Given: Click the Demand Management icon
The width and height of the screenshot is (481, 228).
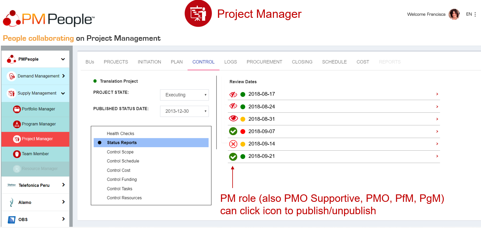Looking at the screenshot, I should pos(12,76).
